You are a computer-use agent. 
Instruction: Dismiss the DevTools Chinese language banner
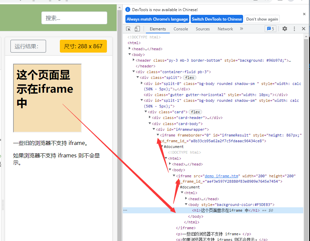(x=304, y=14)
